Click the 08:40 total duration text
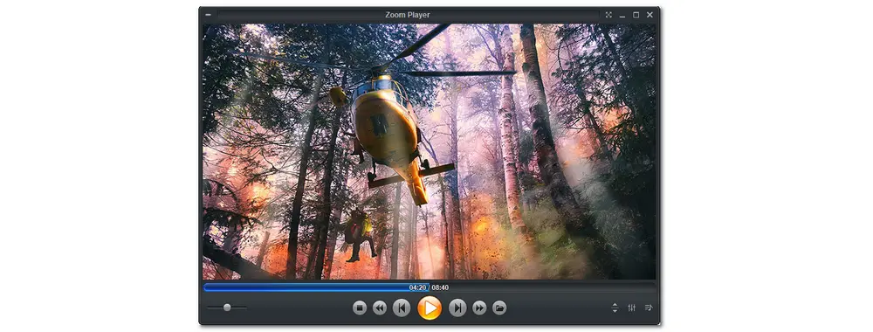 440,287
